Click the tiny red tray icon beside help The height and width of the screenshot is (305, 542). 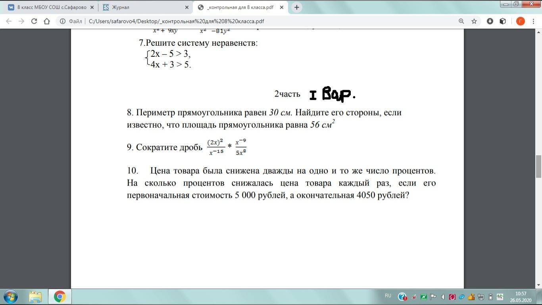(x=414, y=297)
